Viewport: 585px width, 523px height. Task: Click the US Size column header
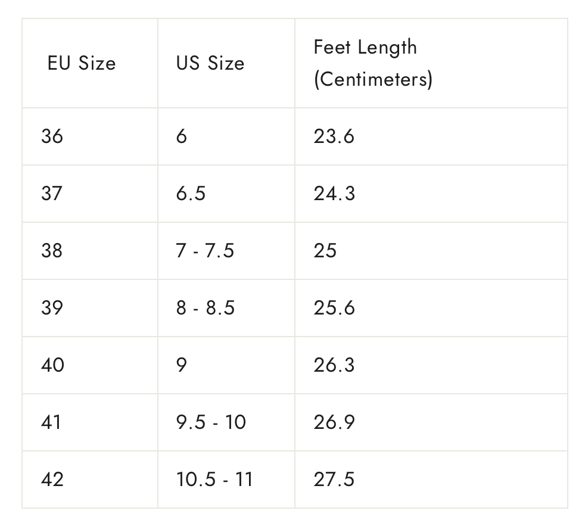click(x=210, y=63)
